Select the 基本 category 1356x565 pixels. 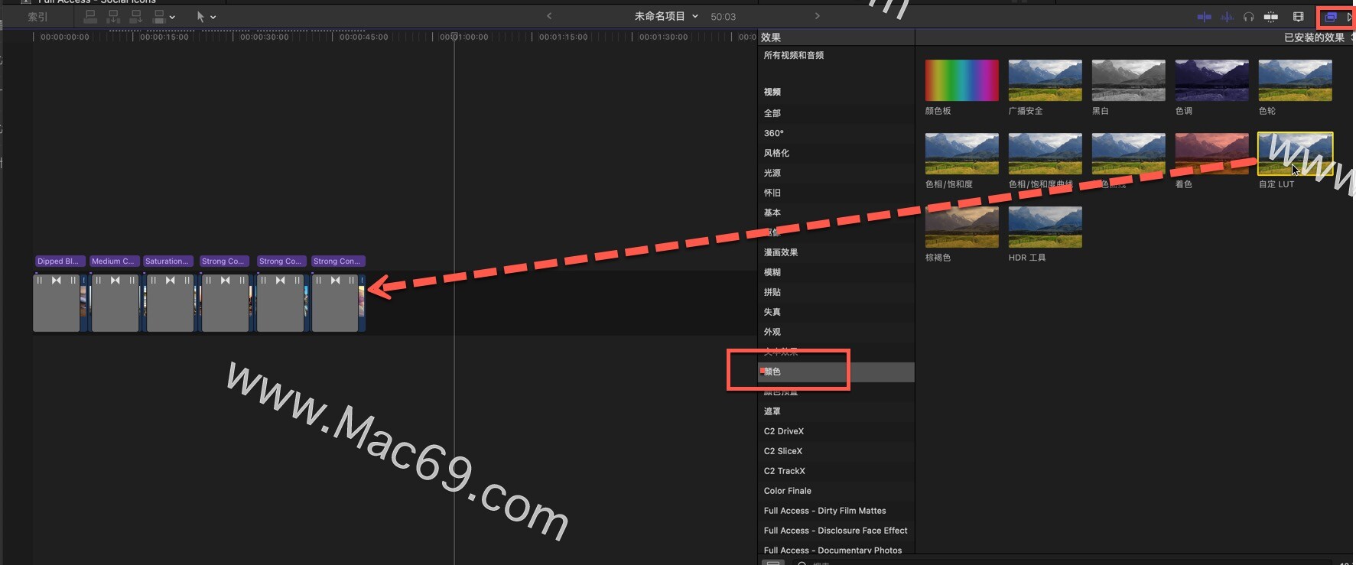(x=836, y=213)
